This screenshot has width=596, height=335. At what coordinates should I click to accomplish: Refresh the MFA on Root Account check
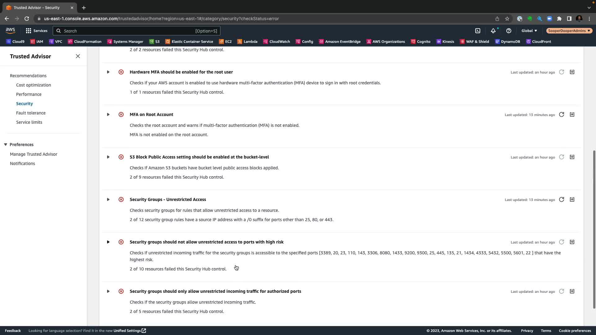[x=562, y=114]
